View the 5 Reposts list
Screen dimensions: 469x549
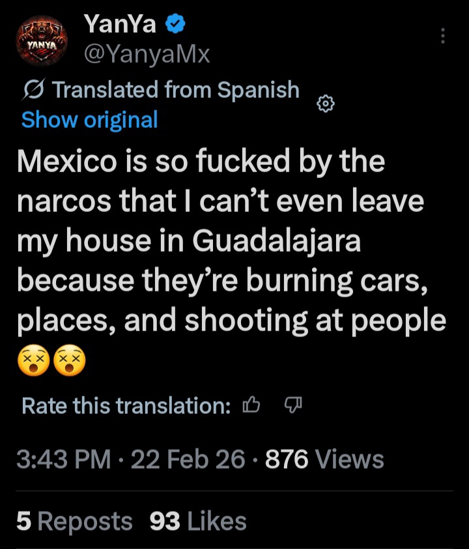(74, 521)
